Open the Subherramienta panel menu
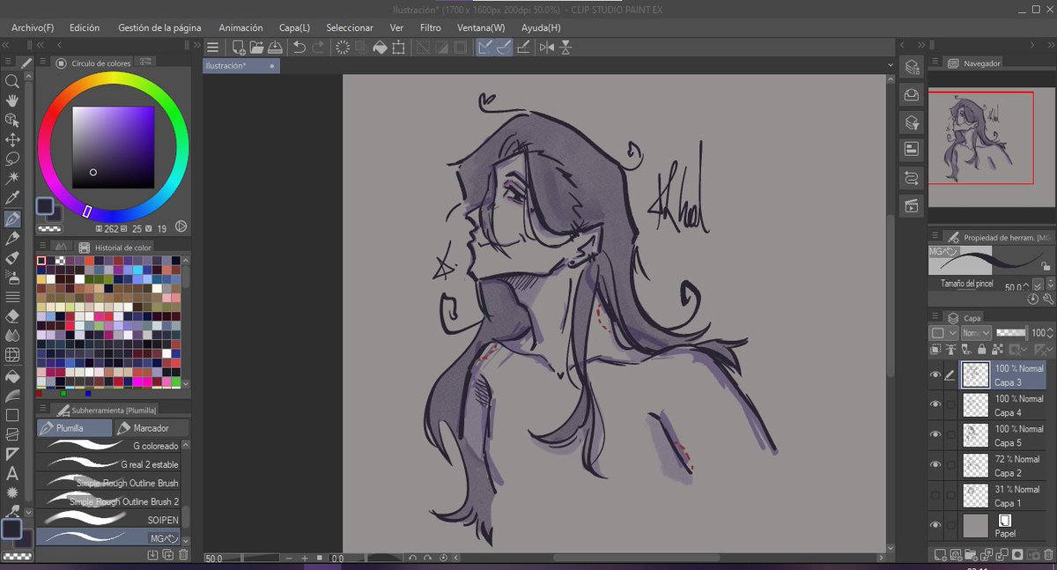This screenshot has width=1057, height=570. click(43, 410)
